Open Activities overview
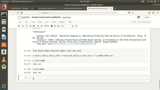 (5, 1)
